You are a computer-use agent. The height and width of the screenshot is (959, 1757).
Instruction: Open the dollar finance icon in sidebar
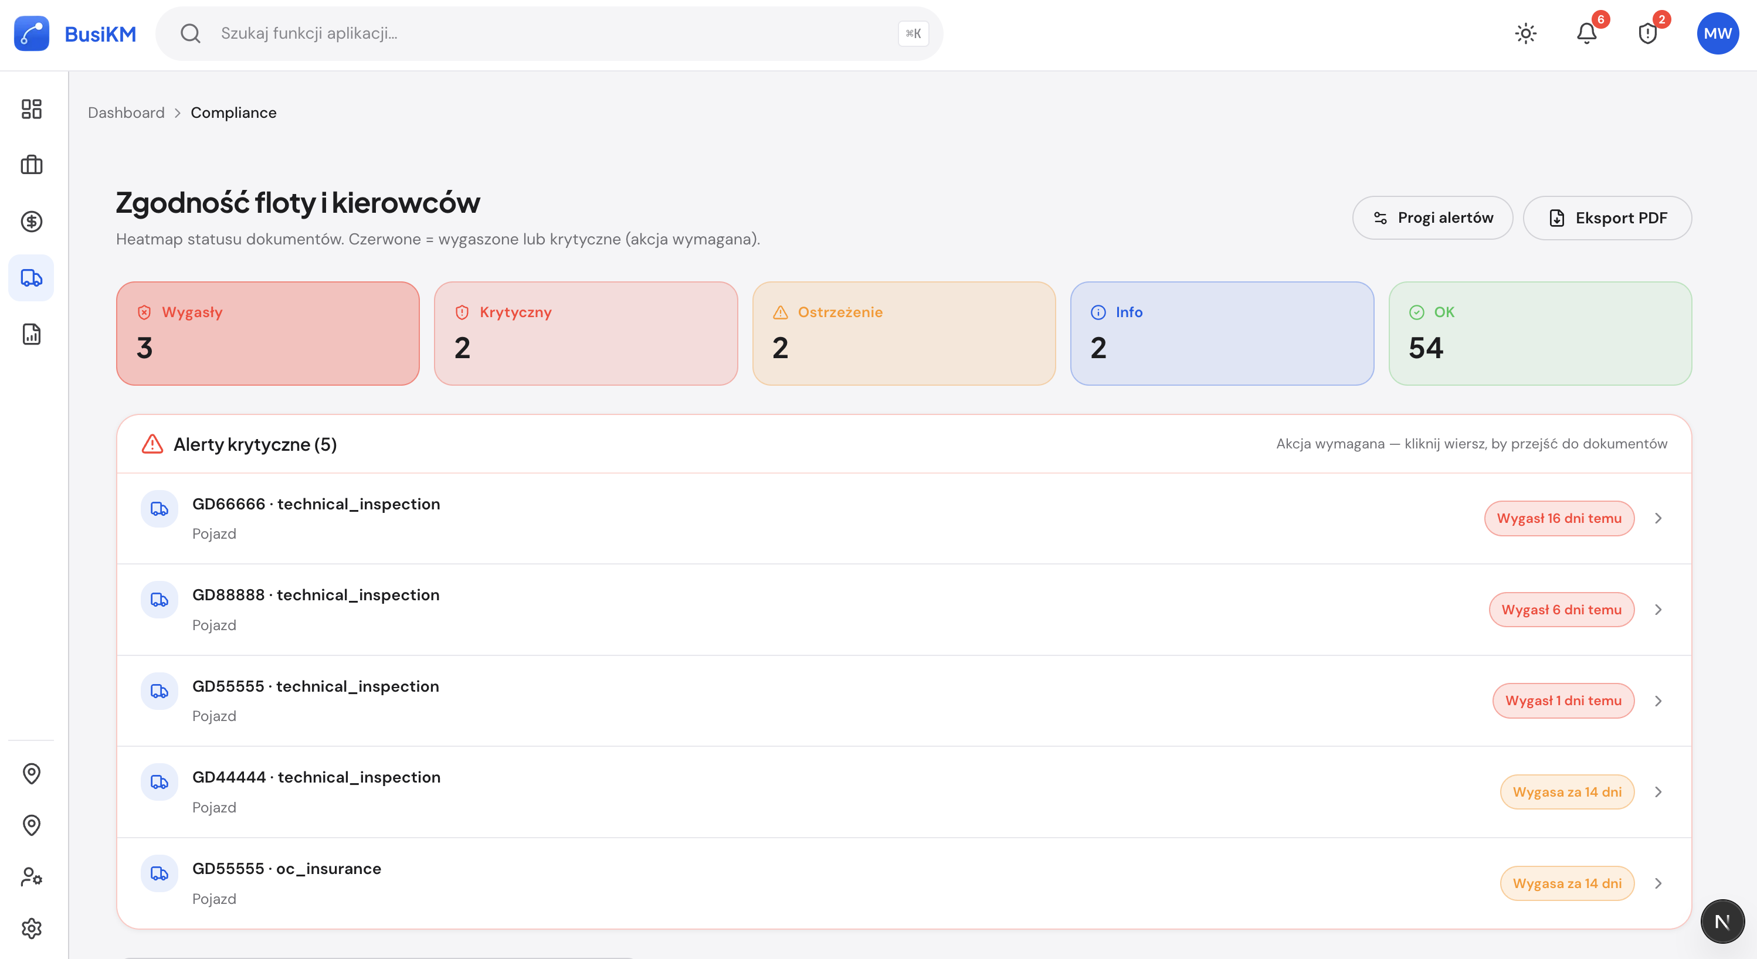tap(32, 222)
